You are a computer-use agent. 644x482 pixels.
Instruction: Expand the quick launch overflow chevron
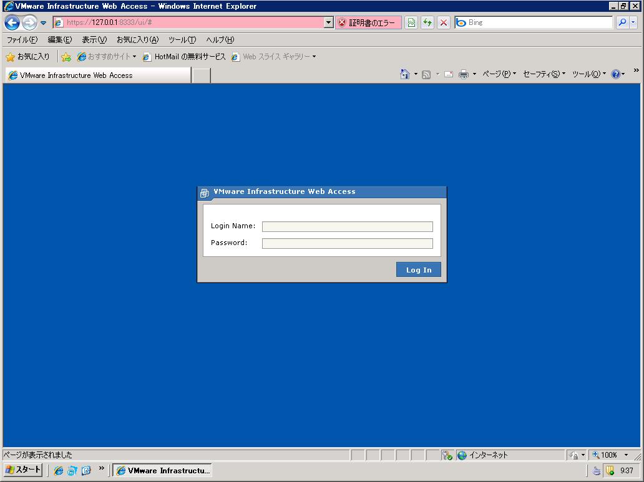click(102, 468)
